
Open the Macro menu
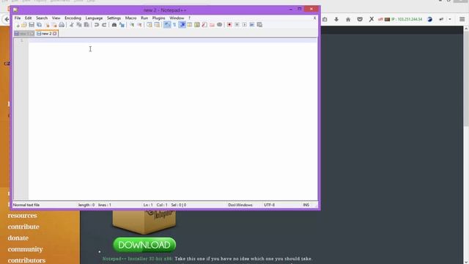tap(130, 18)
